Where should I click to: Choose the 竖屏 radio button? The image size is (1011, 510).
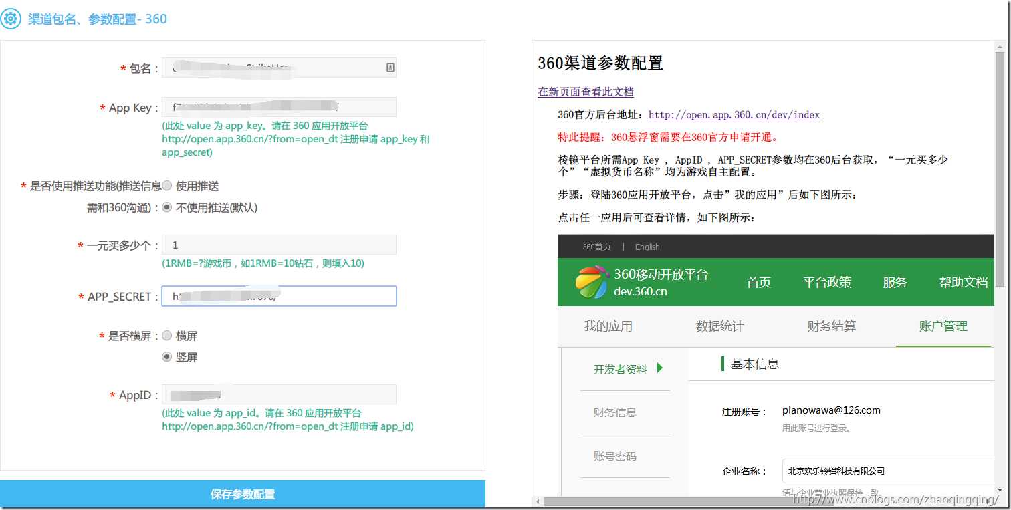(167, 357)
